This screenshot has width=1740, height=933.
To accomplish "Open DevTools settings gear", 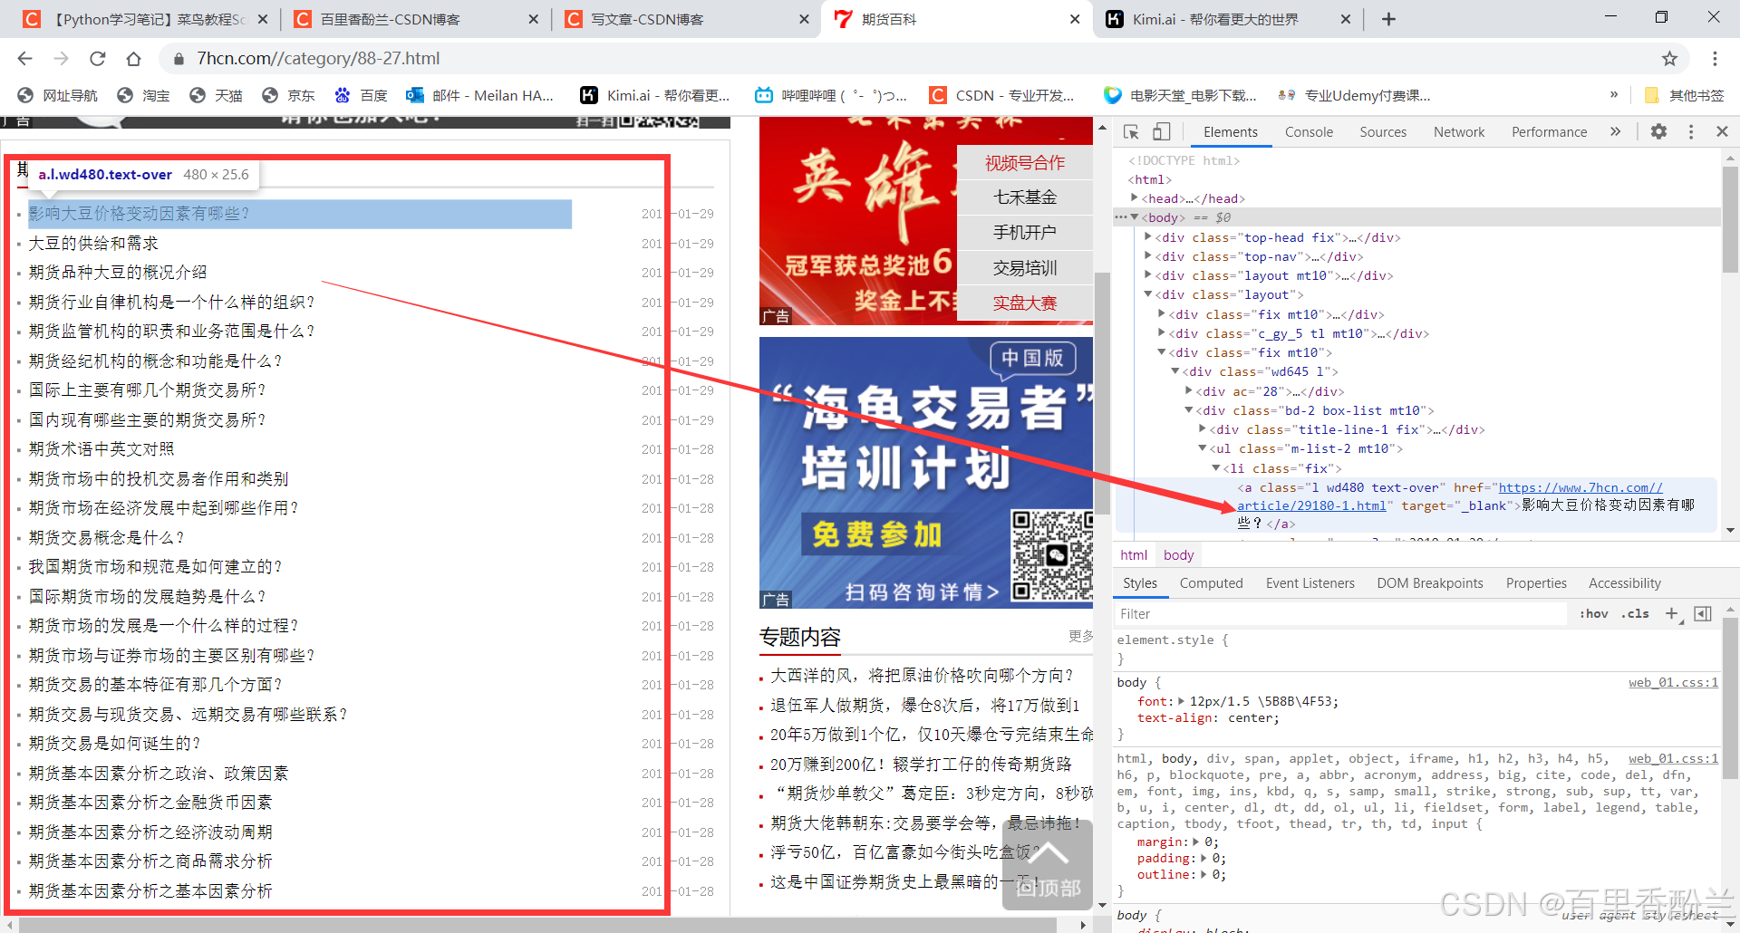I will [x=1658, y=132].
